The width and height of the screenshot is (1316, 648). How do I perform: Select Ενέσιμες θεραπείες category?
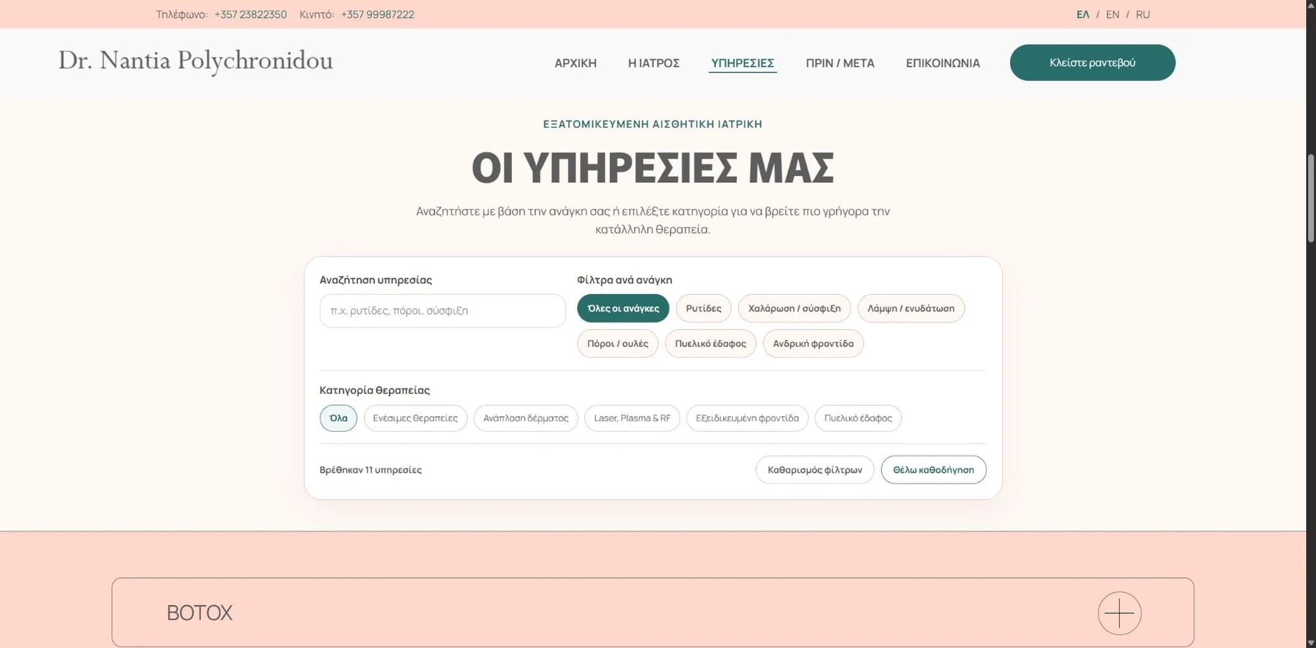(415, 418)
